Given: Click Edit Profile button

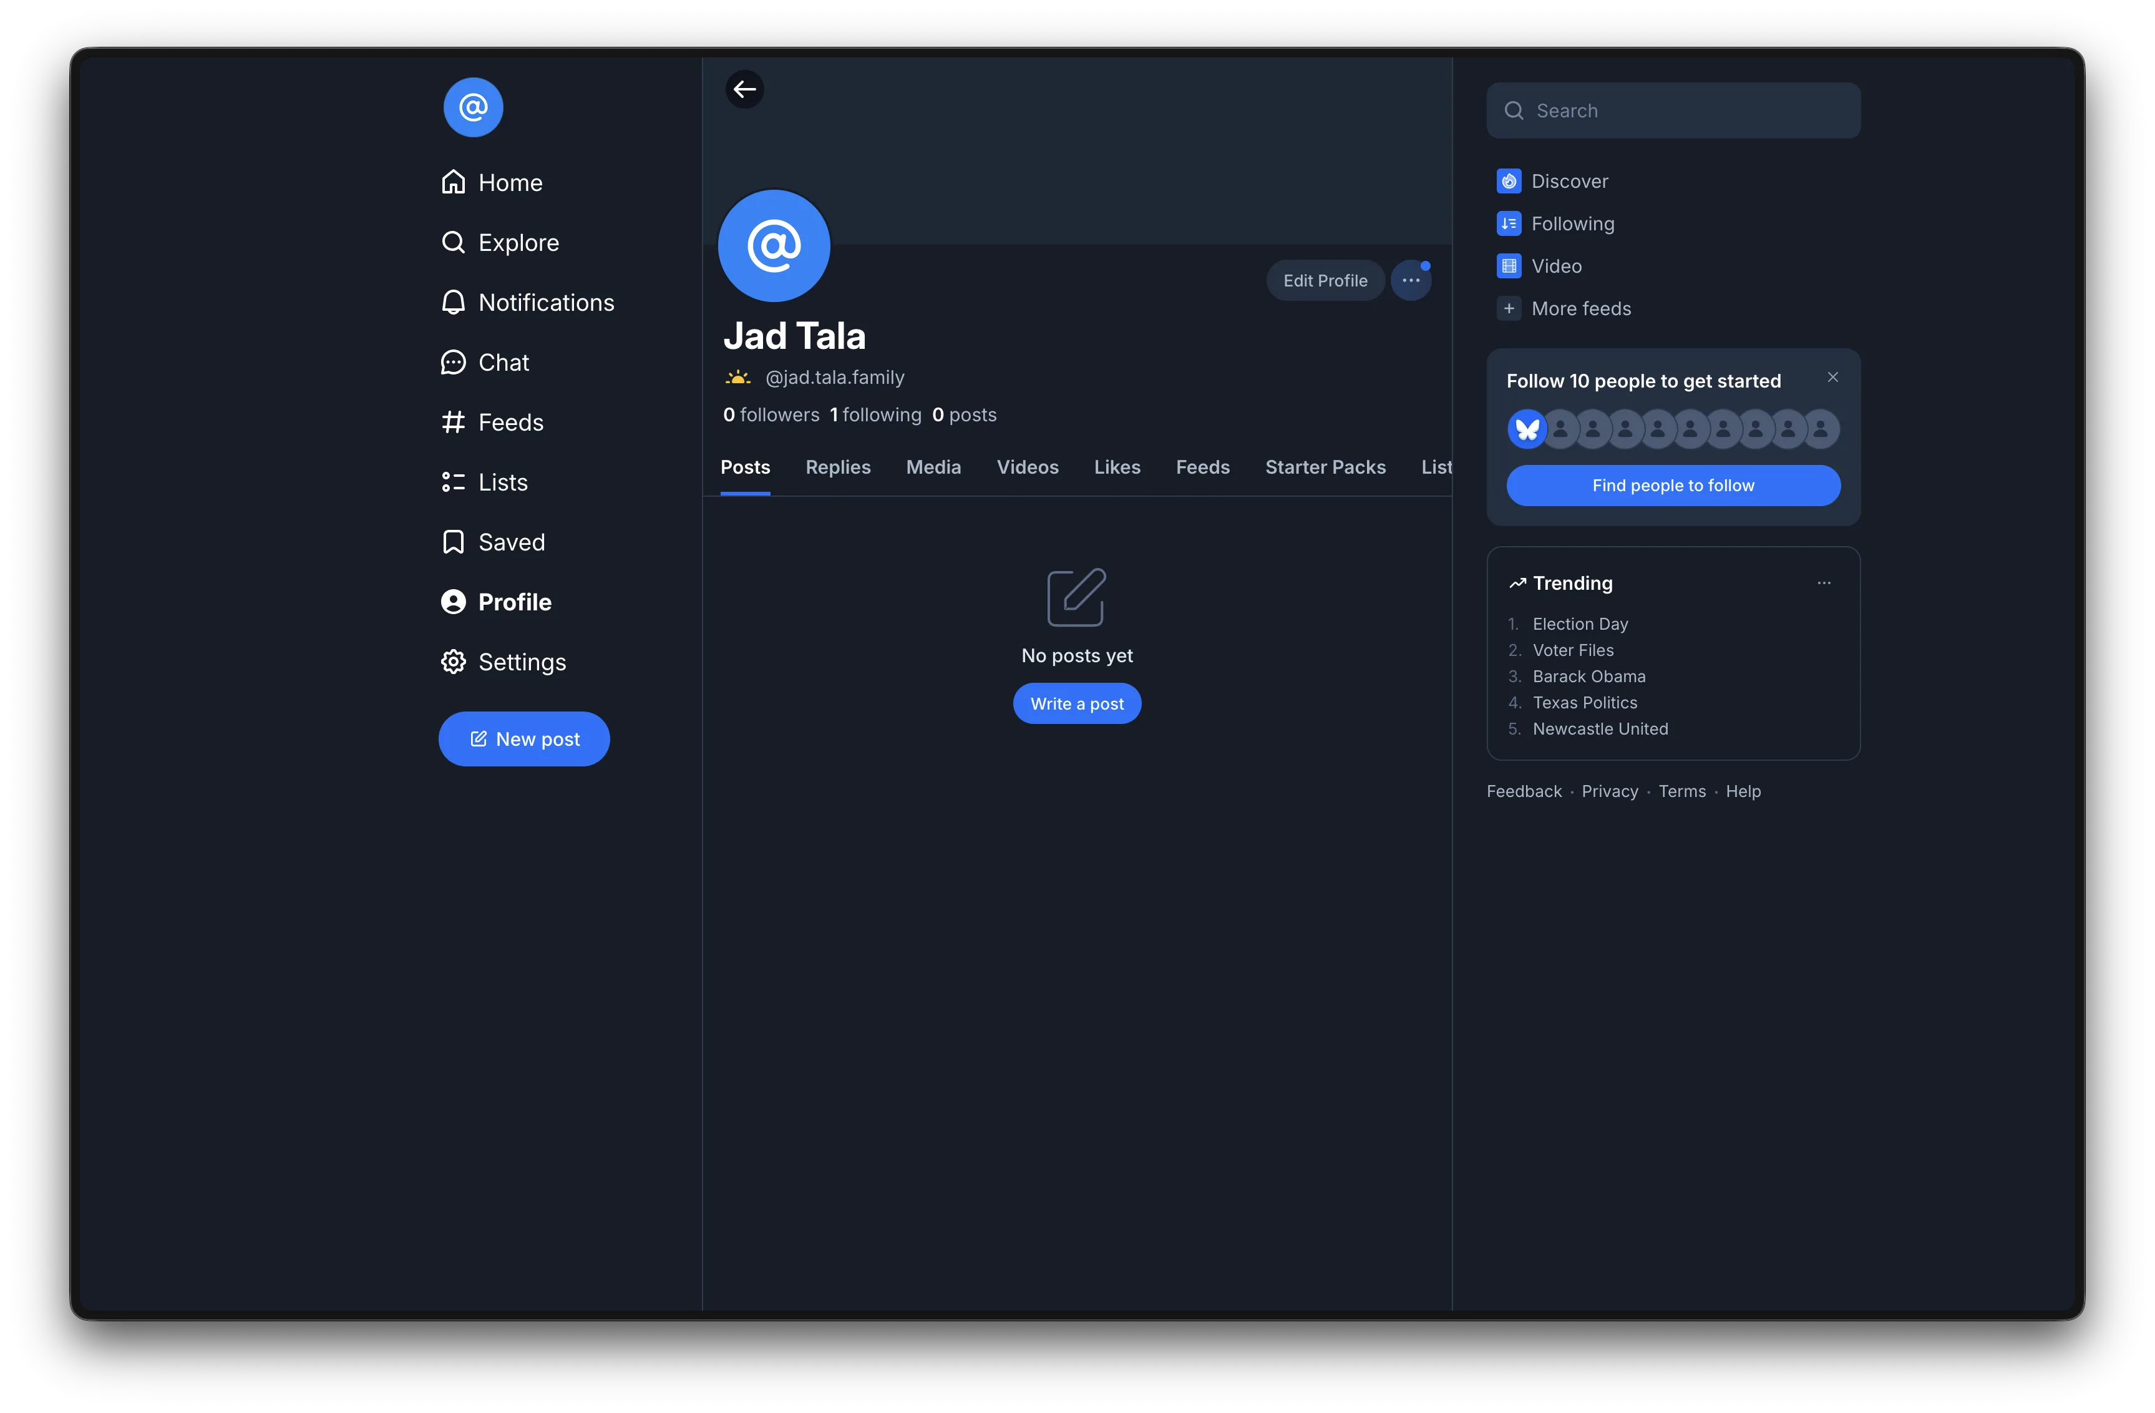Looking at the screenshot, I should pos(1325,281).
